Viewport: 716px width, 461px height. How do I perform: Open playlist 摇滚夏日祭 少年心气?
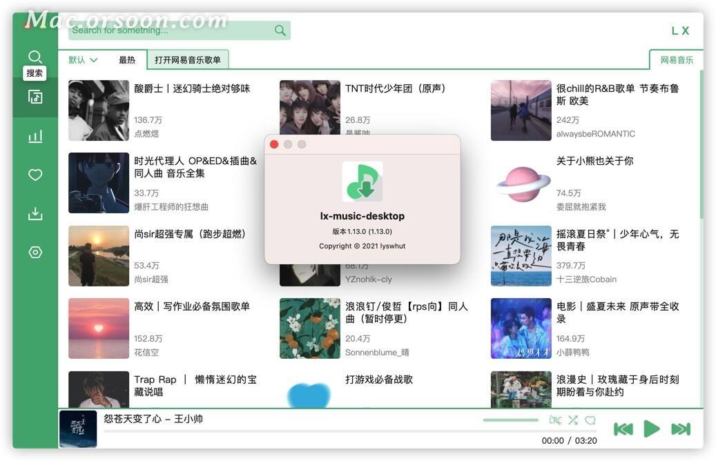coord(617,240)
